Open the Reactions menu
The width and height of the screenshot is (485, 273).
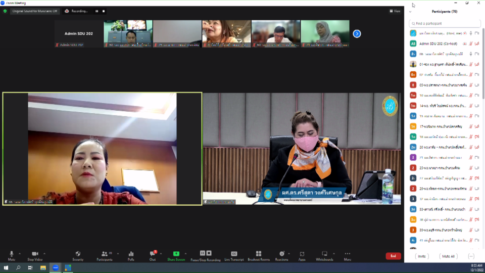[281, 256]
